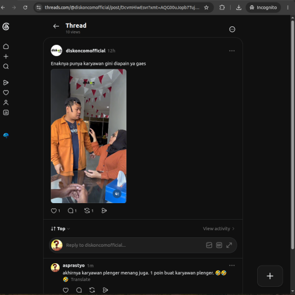295x295 pixels.
Task: Open Activity heart icon in sidebar
Action: 6,92
